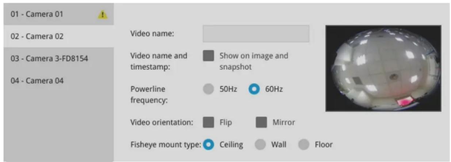Toggle the Flip video orientation checkbox
This screenshot has width=451, height=162.
[x=209, y=122]
